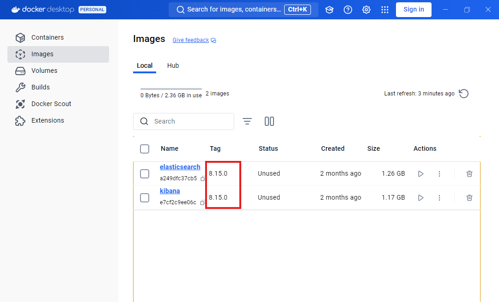Run the elasticsearch image
Screen dimensions: 499x302
[x=420, y=173]
